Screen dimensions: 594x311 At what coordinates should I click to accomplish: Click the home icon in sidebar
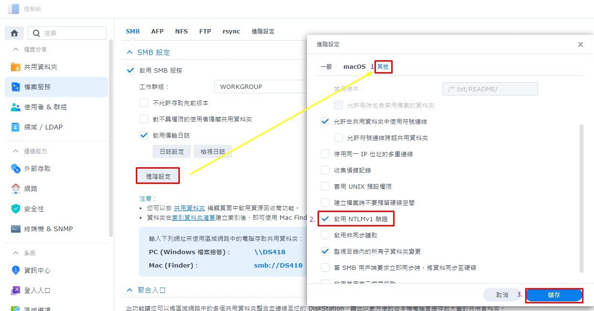(14, 33)
